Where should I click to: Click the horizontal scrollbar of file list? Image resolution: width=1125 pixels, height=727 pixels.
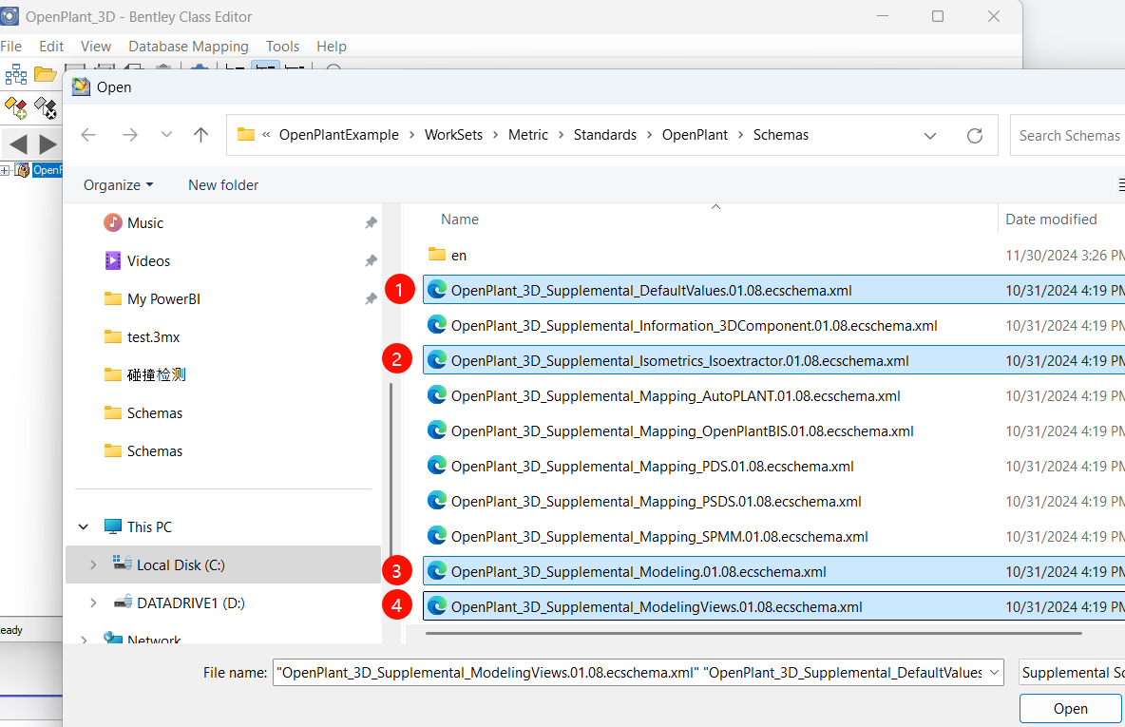click(x=753, y=633)
